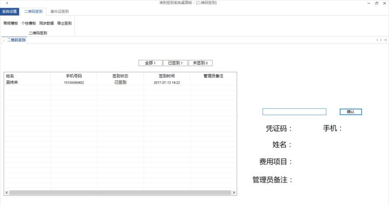Run the 同步数据 sync command

pyautogui.click(x=46, y=23)
